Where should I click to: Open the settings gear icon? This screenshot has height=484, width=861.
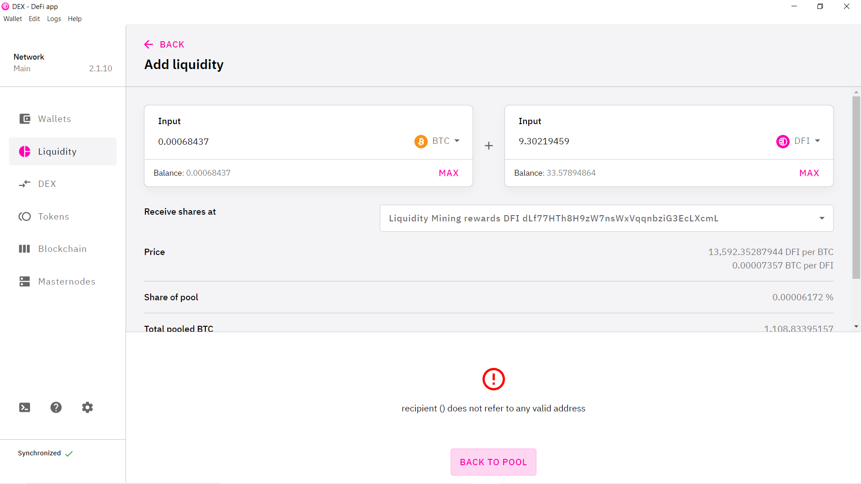(87, 407)
